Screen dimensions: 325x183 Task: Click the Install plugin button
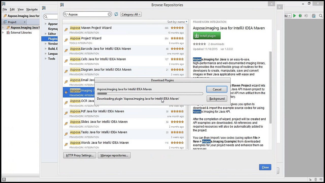click(x=207, y=36)
